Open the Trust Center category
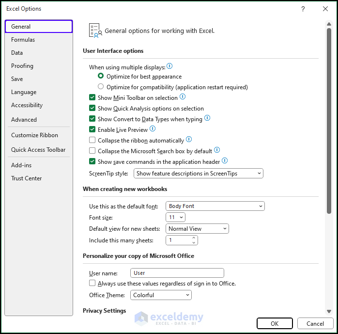 39,178
